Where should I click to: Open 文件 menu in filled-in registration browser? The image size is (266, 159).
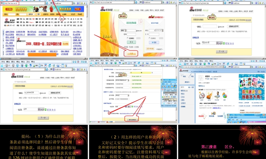pos(3,62)
